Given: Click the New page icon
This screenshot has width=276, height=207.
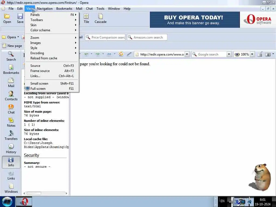Looking at the screenshot, I should [4, 46].
